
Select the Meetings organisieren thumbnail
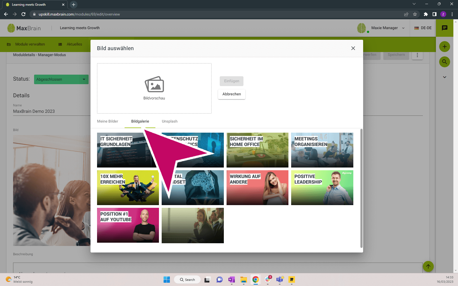point(322,150)
